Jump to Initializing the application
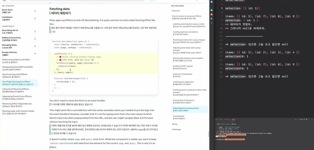 point(183,83)
